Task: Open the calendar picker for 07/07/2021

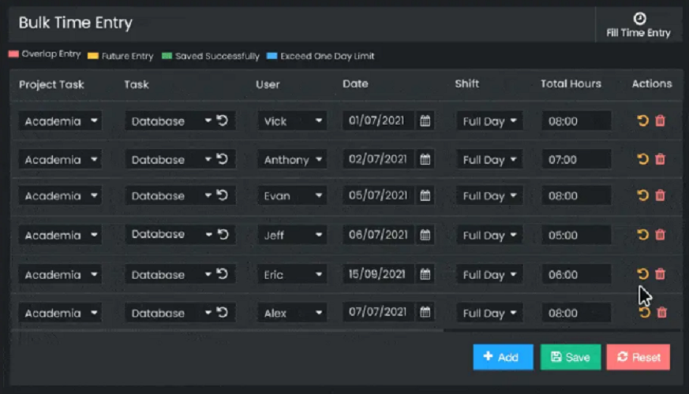Action: [x=425, y=313]
